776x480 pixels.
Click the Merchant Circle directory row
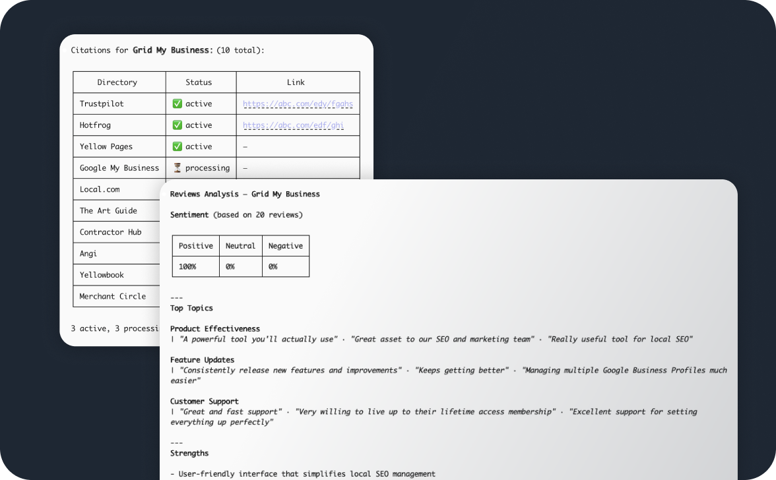(117, 296)
